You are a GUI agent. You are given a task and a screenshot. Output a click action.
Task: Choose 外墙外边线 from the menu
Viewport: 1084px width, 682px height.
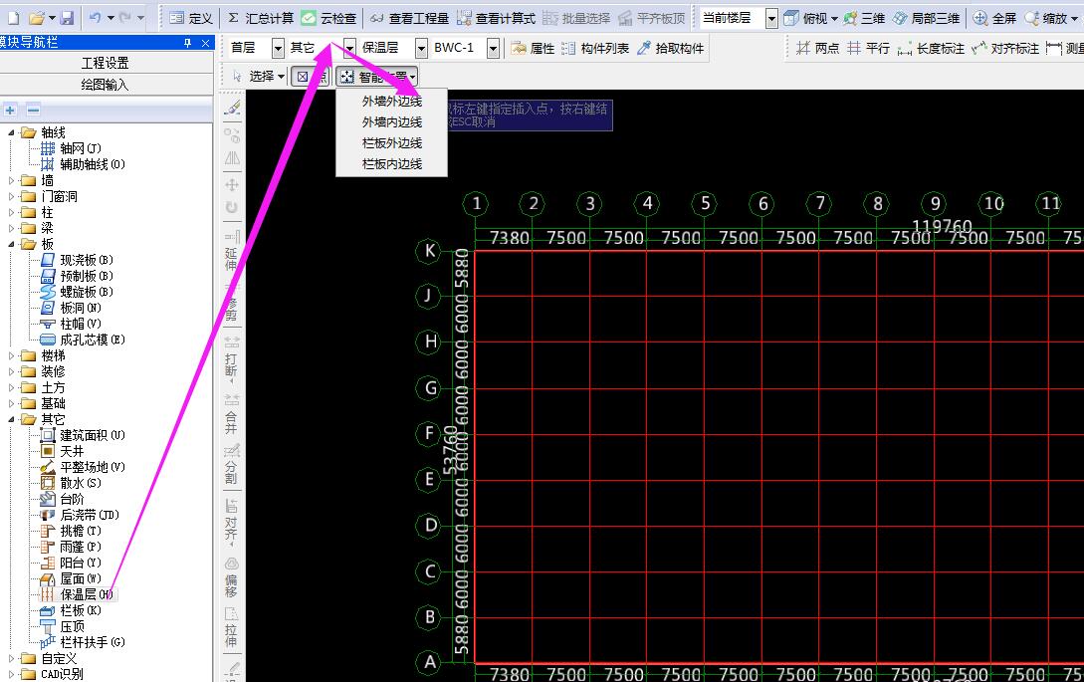[x=392, y=101]
